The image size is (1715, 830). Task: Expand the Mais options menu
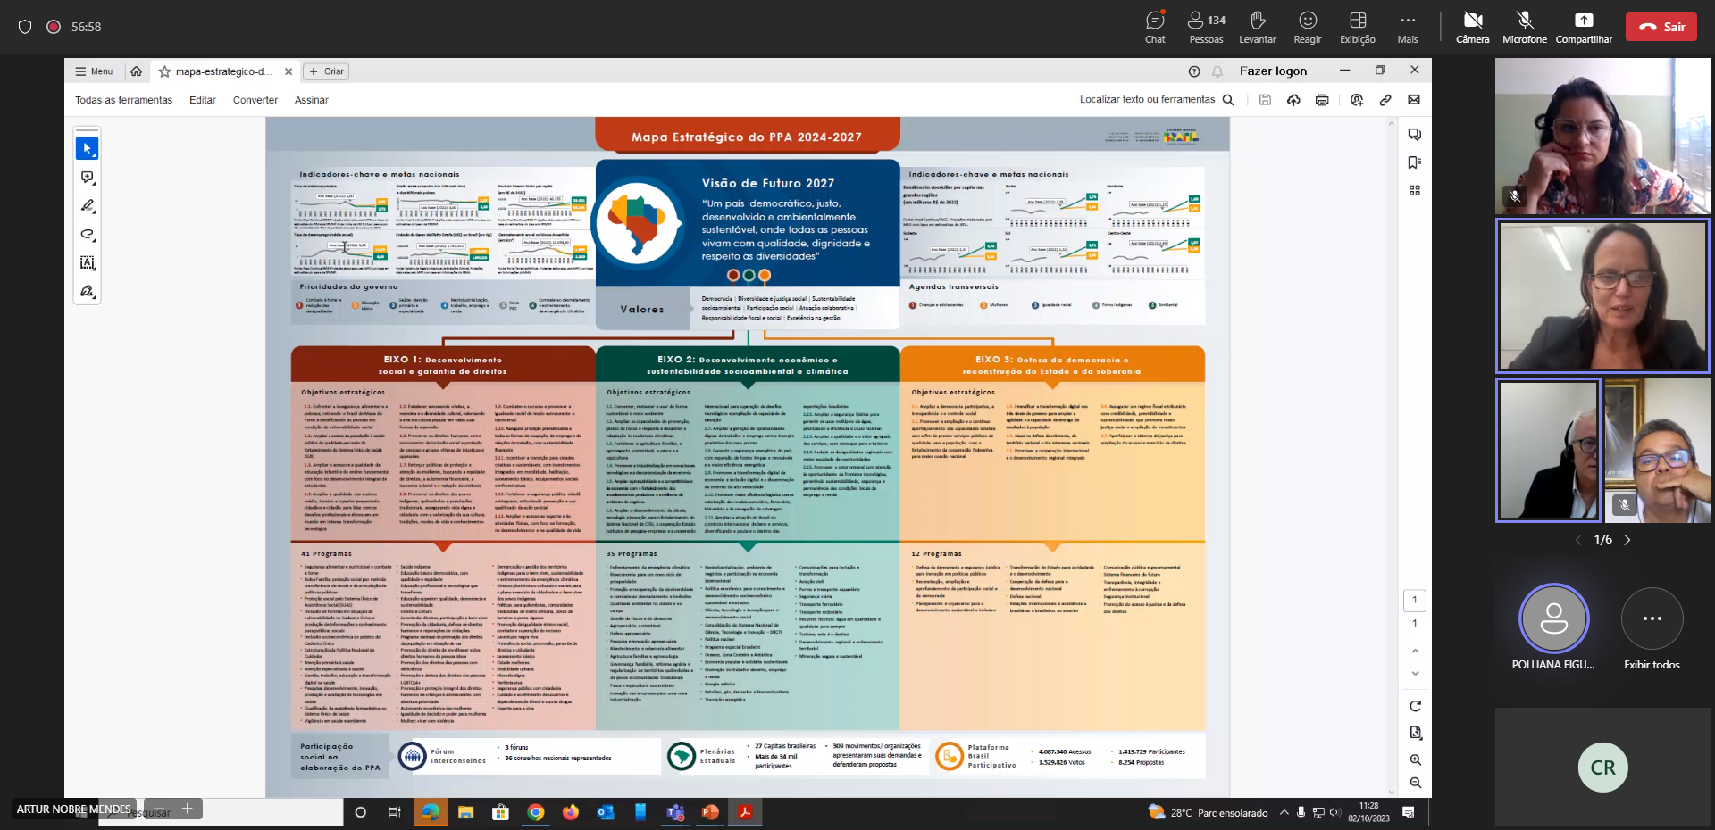[x=1408, y=27]
